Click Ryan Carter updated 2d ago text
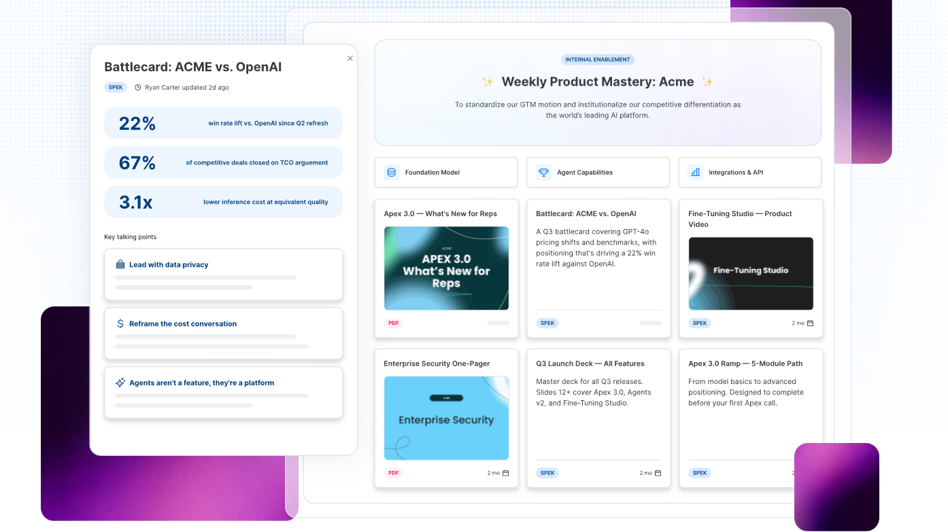The height and width of the screenshot is (532, 948). [187, 88]
